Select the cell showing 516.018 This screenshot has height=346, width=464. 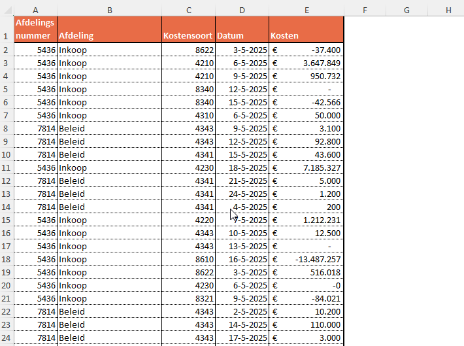coord(306,272)
